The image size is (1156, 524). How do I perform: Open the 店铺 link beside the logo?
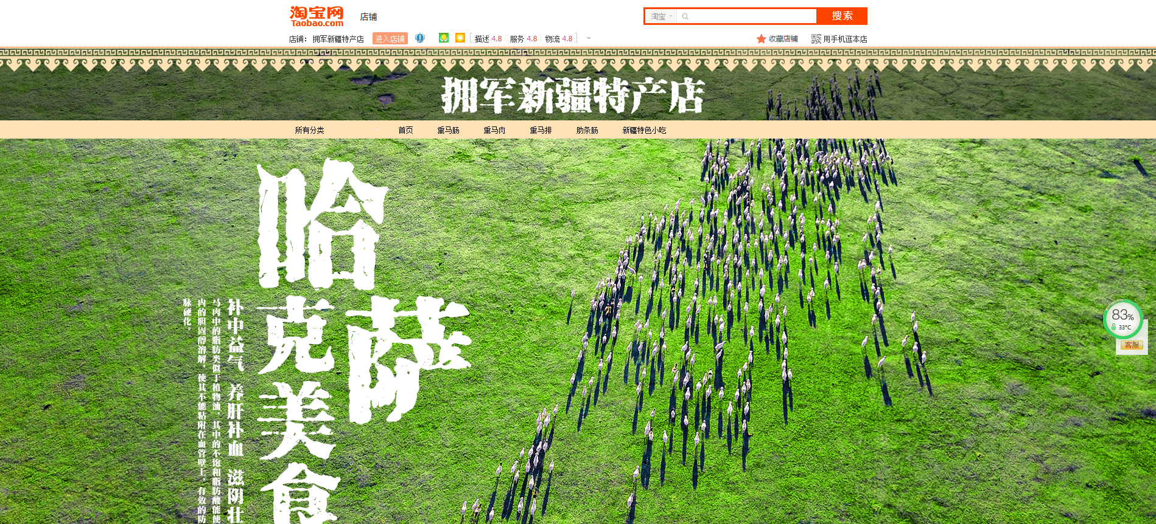368,17
